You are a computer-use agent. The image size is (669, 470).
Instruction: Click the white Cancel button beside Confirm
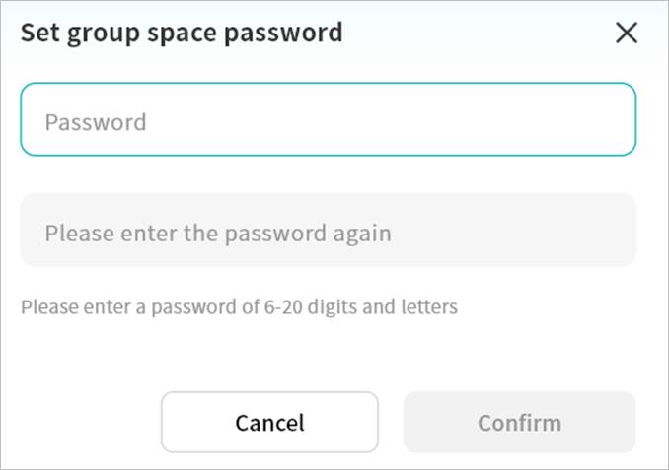coord(269,422)
